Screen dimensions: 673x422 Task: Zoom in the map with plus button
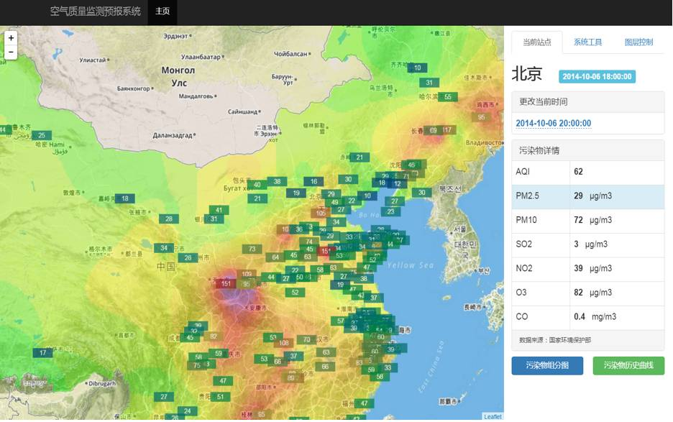click(11, 38)
